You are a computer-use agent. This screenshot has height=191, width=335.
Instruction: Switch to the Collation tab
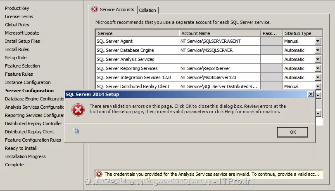tap(147, 10)
